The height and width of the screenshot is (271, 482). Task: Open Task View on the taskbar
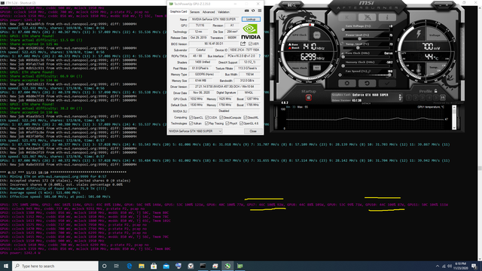tap(117, 266)
